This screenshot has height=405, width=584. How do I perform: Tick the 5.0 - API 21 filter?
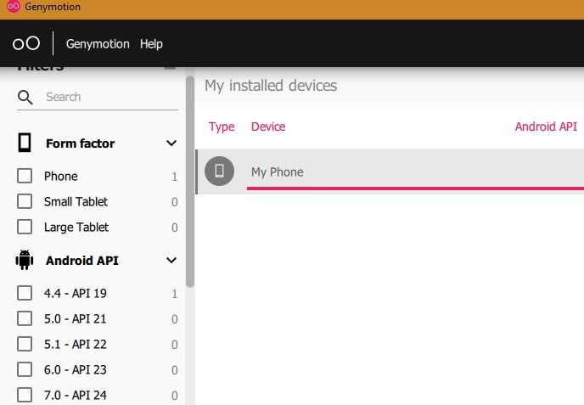(x=25, y=319)
